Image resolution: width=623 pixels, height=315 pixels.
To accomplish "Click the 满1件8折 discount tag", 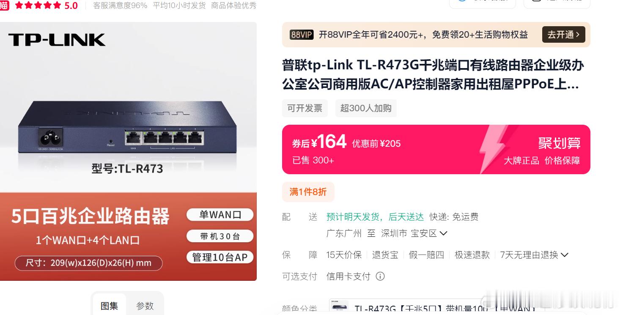I will point(308,192).
